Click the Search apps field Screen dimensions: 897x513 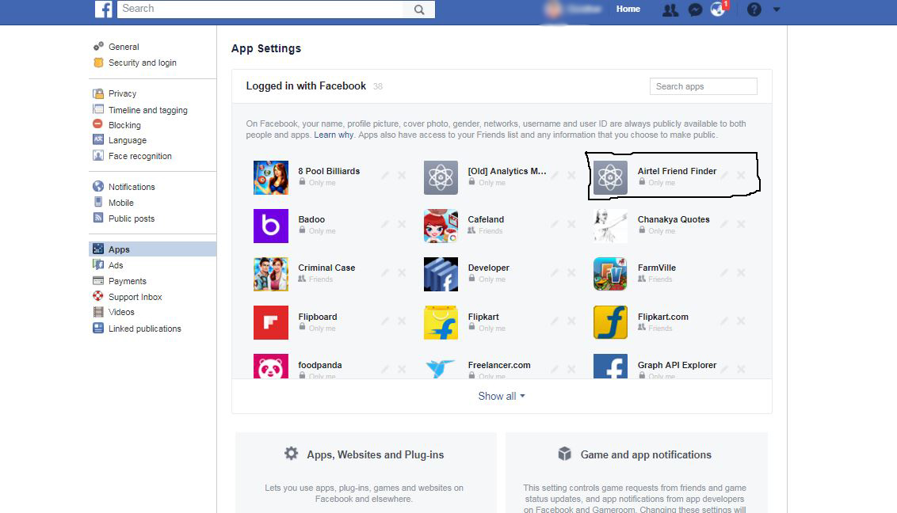click(703, 86)
